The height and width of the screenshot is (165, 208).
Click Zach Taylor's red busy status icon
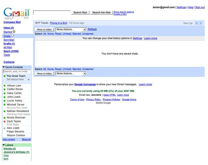5,121
